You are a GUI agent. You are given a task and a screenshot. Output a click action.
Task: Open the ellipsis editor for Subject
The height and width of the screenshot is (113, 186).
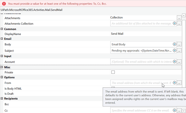pyautogui.click(x=180, y=50)
